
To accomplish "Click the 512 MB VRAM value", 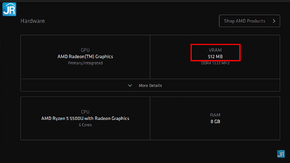I will coord(215,57).
